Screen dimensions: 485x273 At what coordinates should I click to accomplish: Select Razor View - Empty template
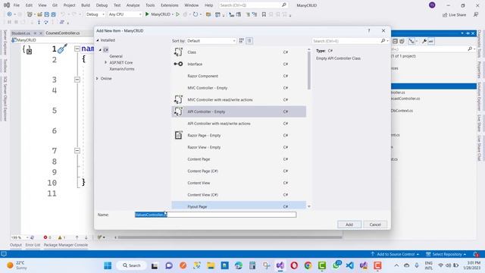(x=239, y=147)
